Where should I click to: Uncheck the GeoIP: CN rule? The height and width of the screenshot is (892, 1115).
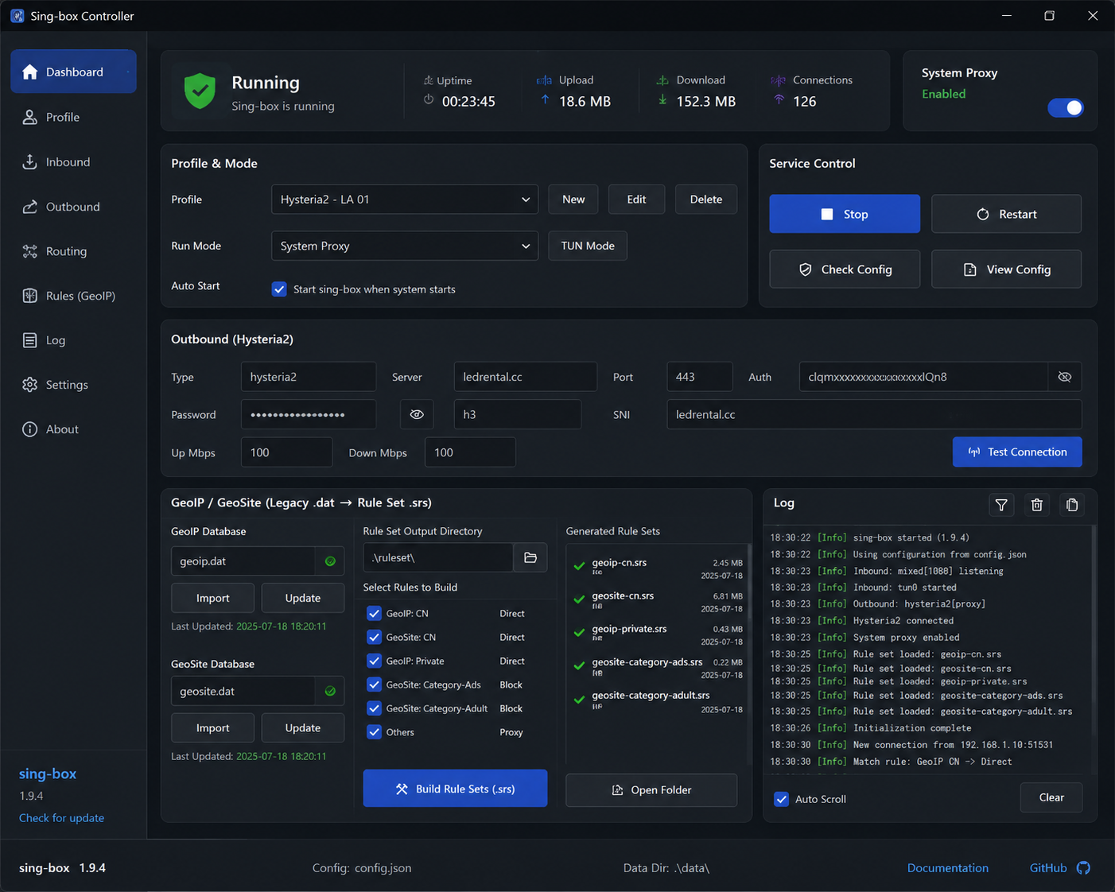point(374,614)
